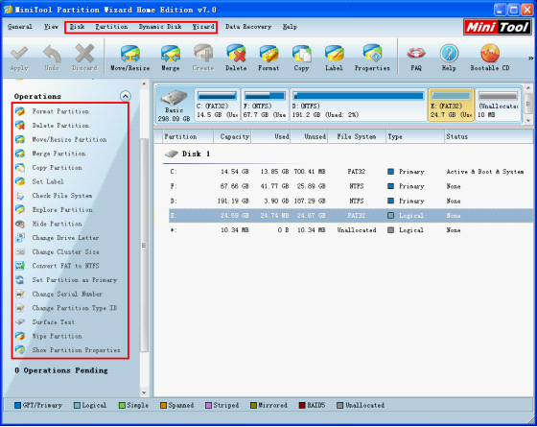Select the Move/Resize toolbar icon
Screen dimensions: 537x427
coord(130,58)
